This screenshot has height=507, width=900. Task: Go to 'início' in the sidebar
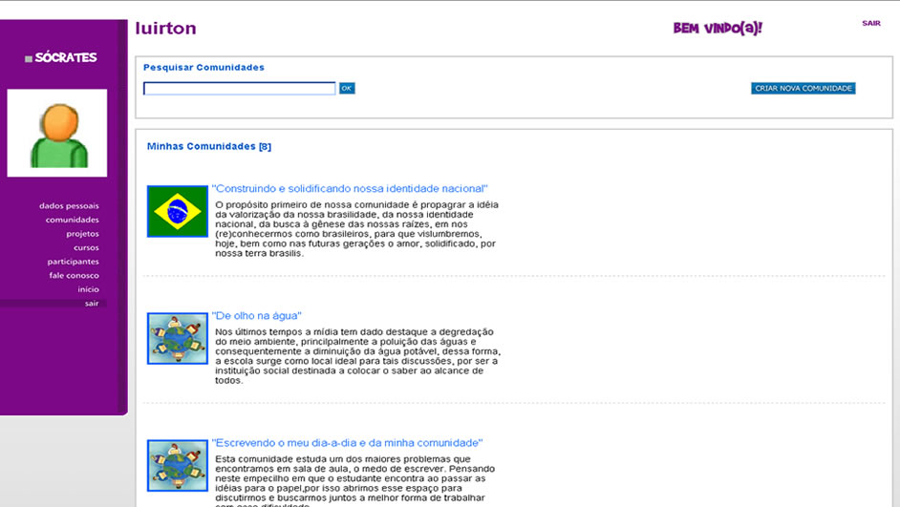(88, 289)
